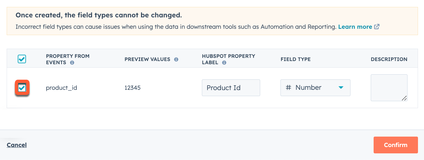Click the 12345 preview value
Image resolution: width=424 pixels, height=160 pixels.
tap(132, 88)
